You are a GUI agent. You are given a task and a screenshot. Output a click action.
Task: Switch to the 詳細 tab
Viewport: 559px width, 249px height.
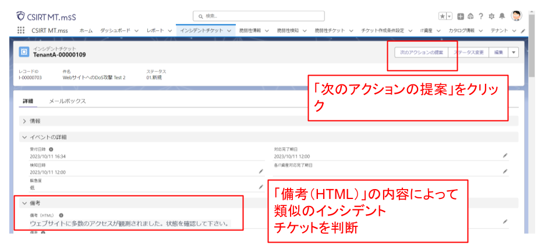coord(28,101)
